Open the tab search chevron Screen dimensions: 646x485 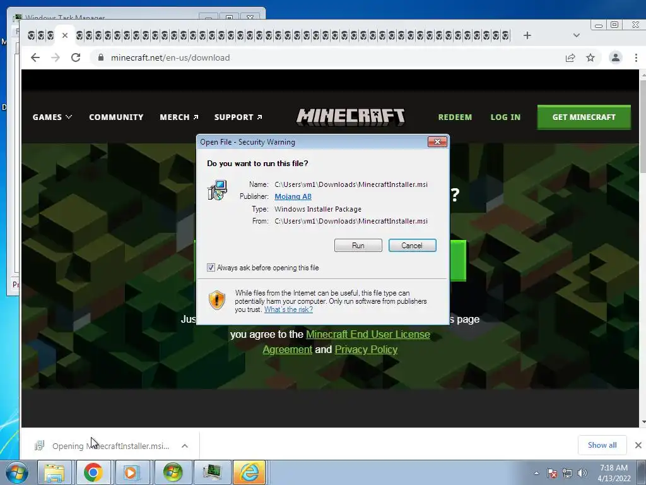click(x=577, y=35)
